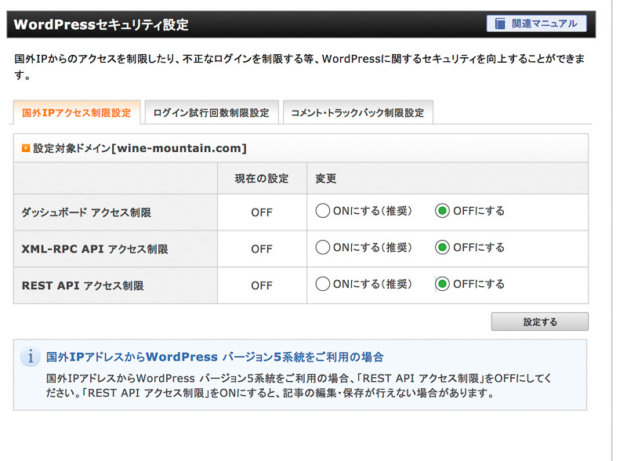Click the OFF current value in the XML-RPC API row
627x461 pixels.
[x=262, y=249]
